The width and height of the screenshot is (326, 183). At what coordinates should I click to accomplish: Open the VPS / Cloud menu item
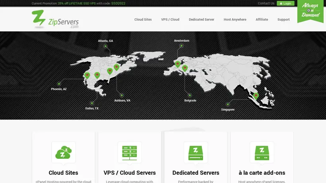tap(170, 19)
